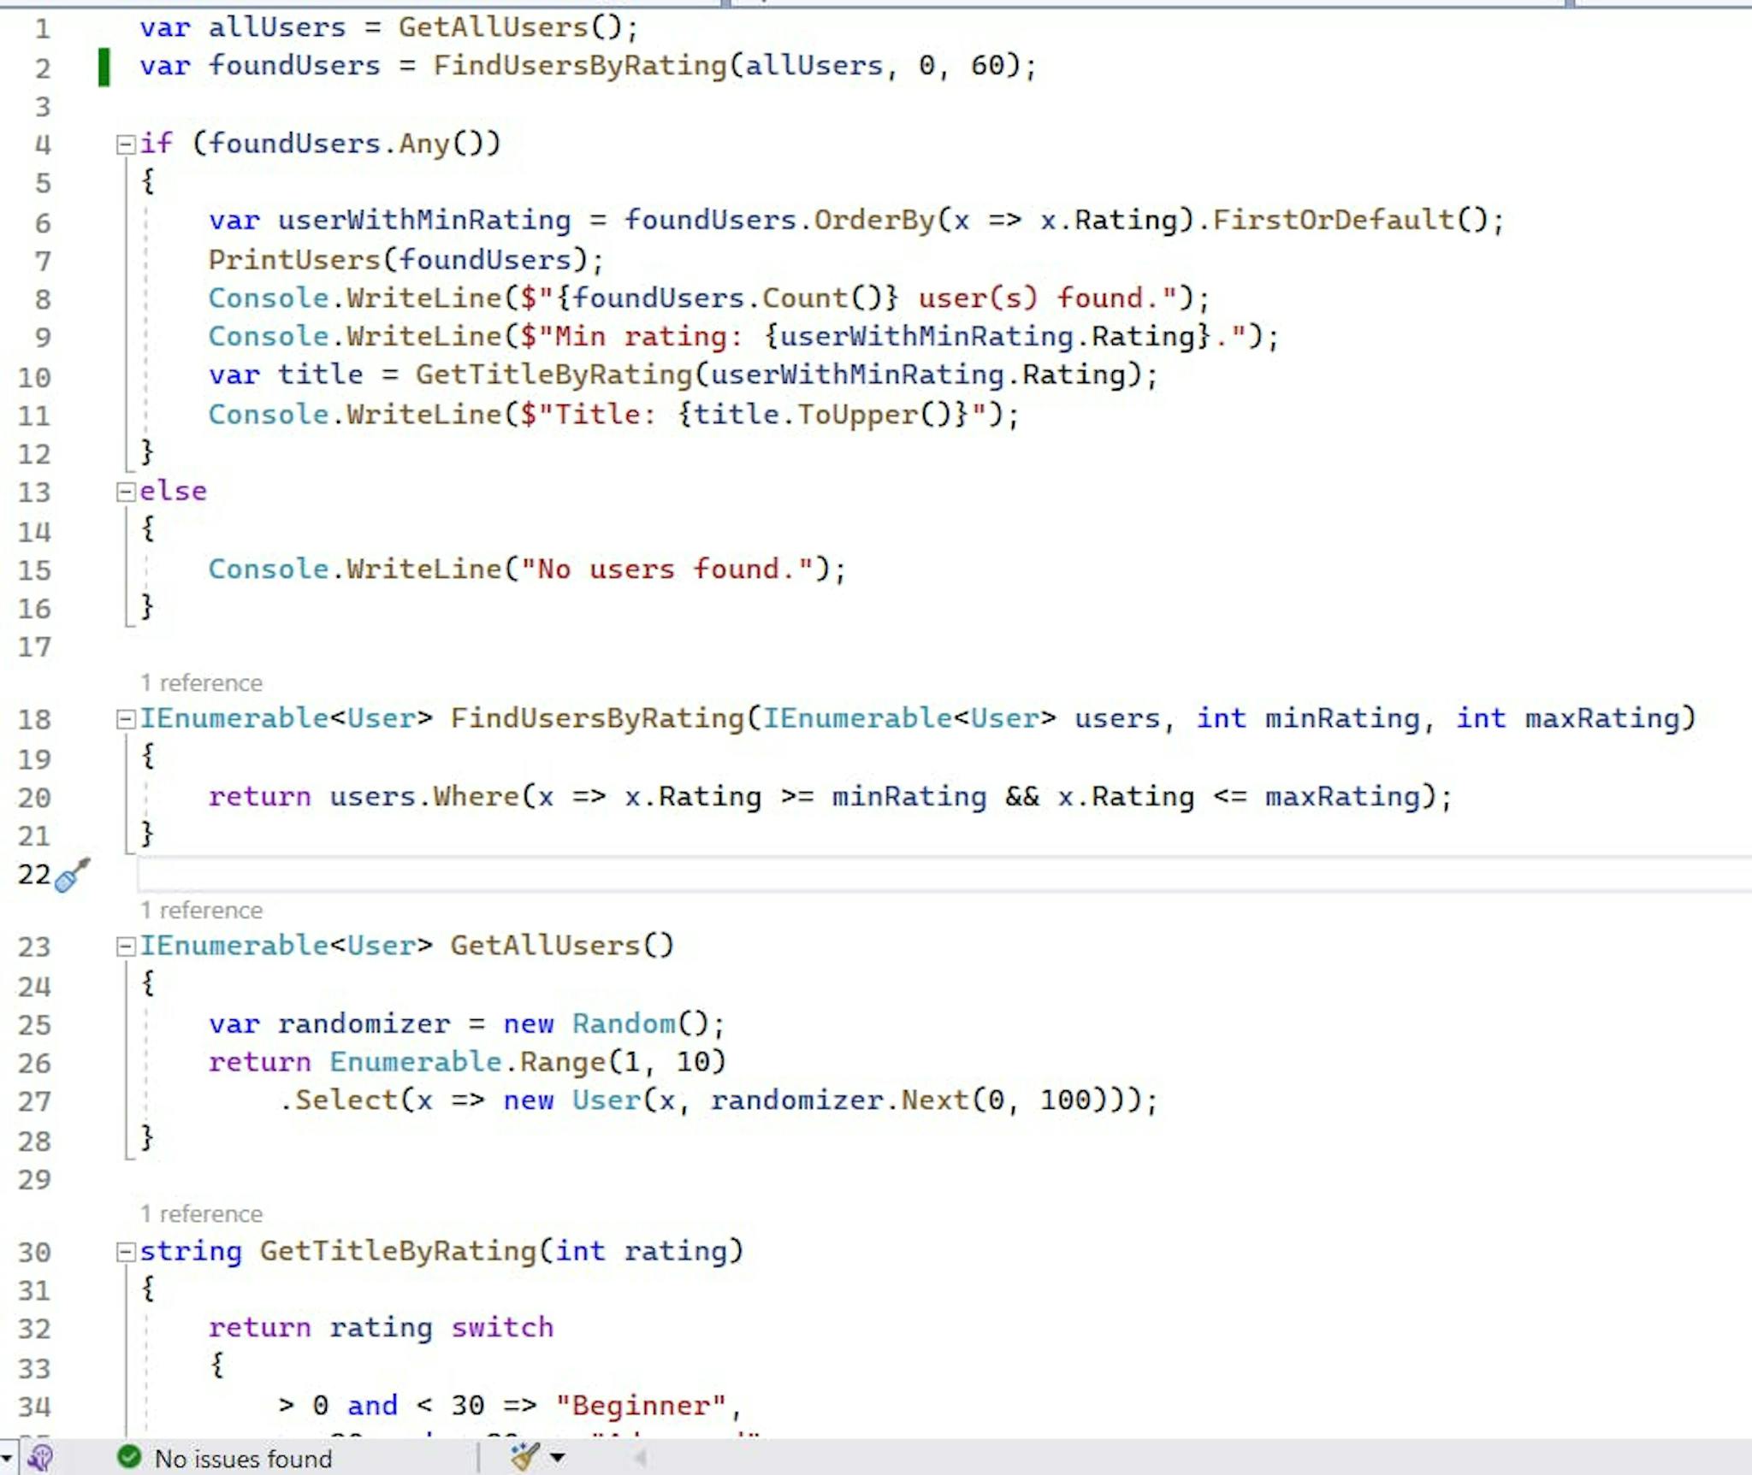Collapse the GetAllUsers method body

(125, 945)
